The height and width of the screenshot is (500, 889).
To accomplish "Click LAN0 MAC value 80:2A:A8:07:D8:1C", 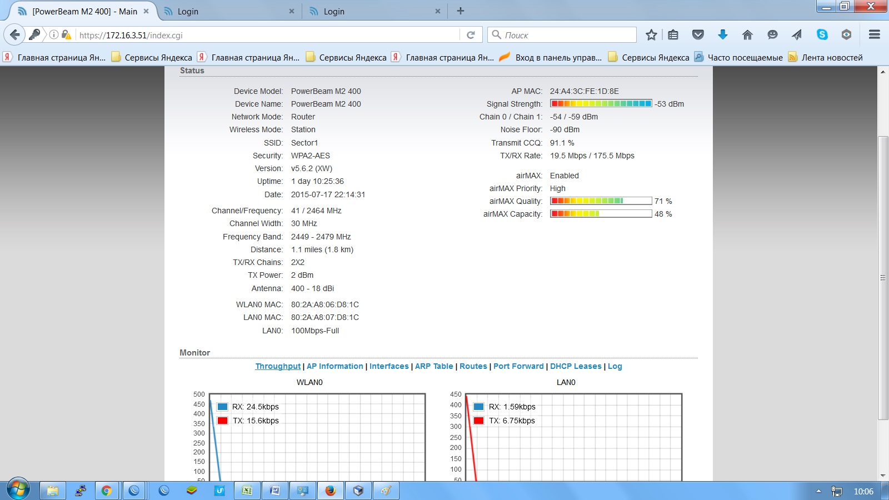I will 325,317.
